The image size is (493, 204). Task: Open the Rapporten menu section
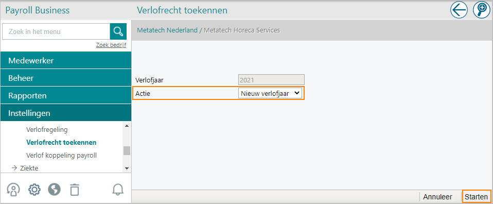[66, 95]
